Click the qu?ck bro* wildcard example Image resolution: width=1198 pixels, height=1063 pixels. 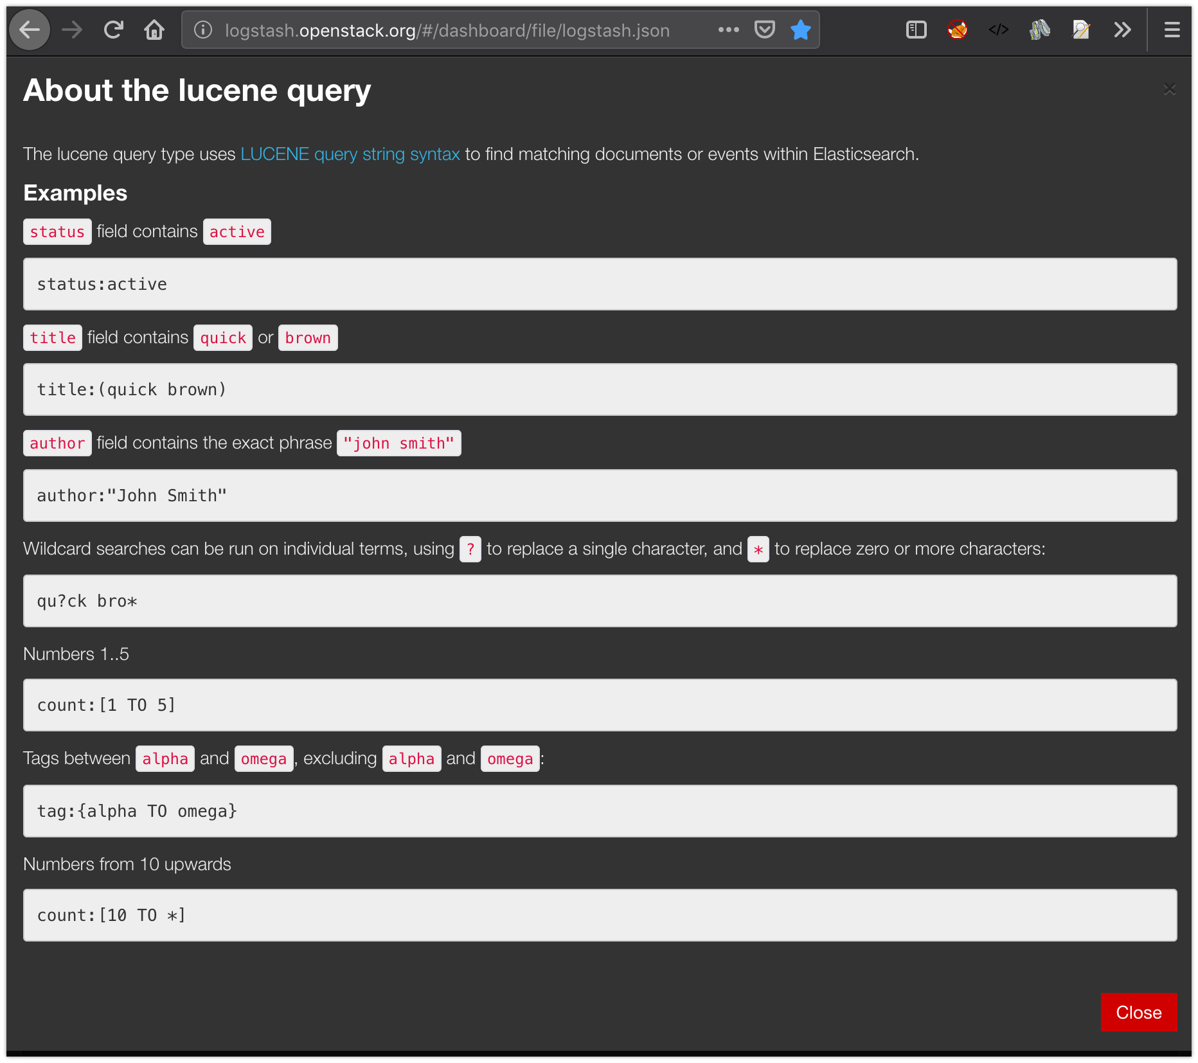[x=600, y=601]
